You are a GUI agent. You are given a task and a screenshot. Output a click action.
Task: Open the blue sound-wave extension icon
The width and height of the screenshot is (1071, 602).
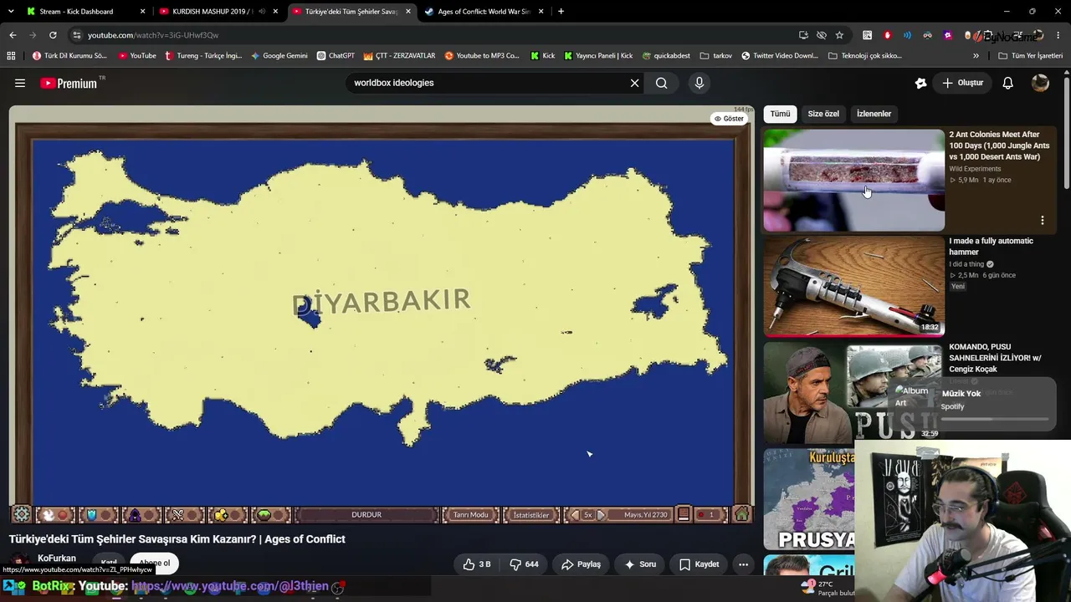907,35
